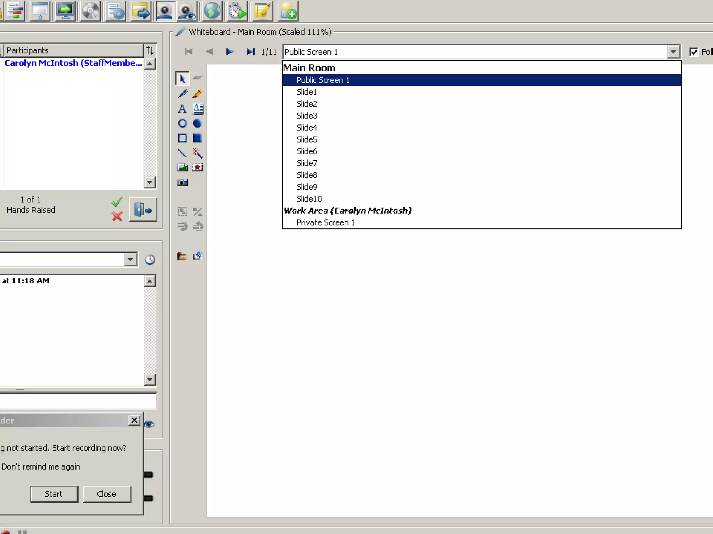Click the file transfer folder arrow icon
713x534 pixels.
141,11
